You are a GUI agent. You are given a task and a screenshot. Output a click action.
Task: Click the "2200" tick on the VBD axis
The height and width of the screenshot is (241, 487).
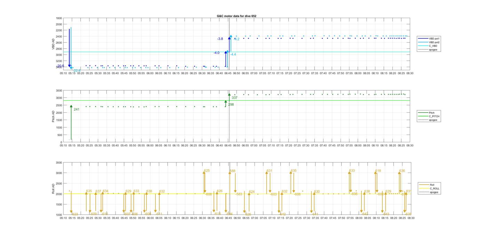(59, 31)
